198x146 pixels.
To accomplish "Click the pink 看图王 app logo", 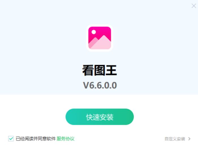I will point(100,38).
